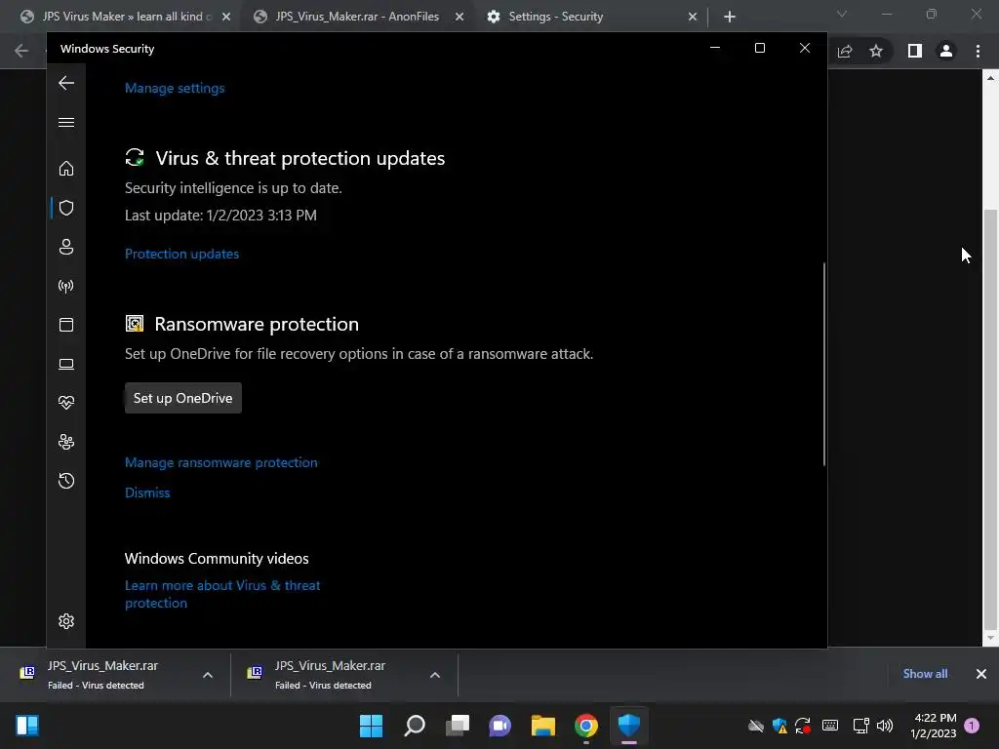Image resolution: width=999 pixels, height=749 pixels.
Task: Click the Chrome share page icon
Action: 845,51
